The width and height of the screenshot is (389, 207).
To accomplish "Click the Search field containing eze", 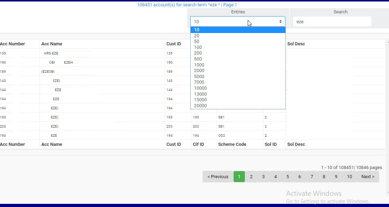I will pyautogui.click(x=332, y=21).
